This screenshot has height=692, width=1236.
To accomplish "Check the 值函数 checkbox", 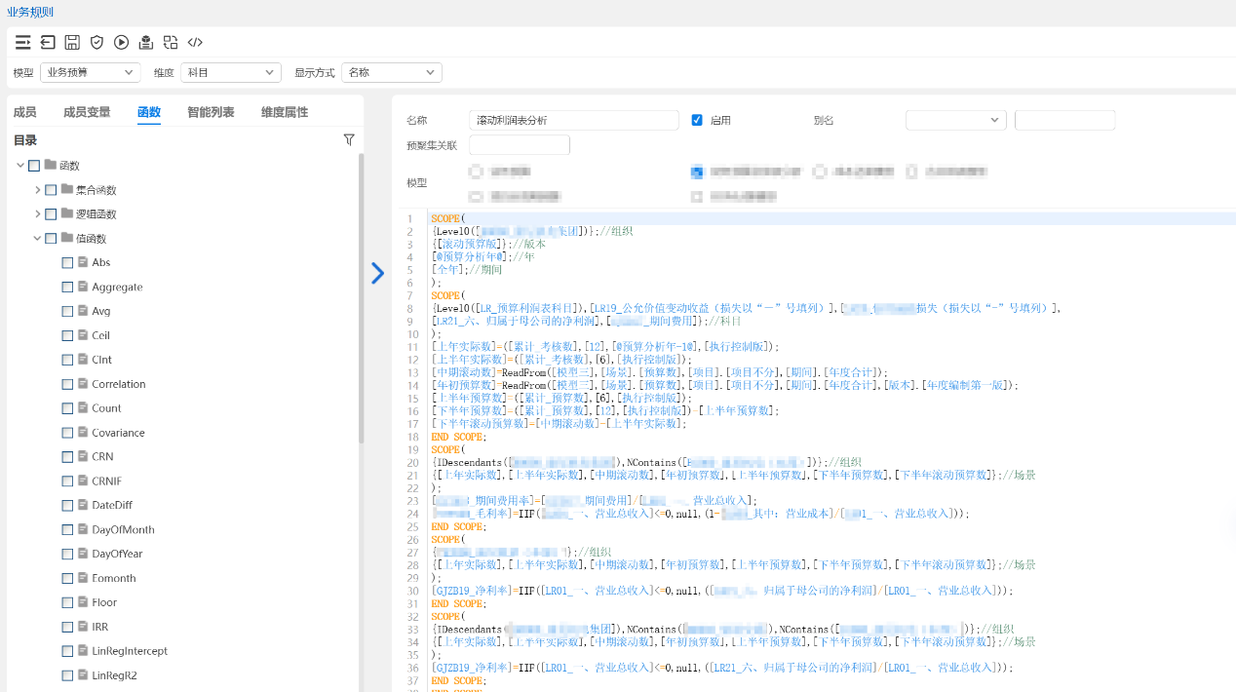I will (x=51, y=239).
